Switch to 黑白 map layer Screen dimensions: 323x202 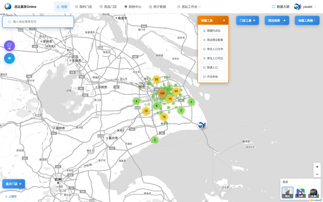[287, 193]
